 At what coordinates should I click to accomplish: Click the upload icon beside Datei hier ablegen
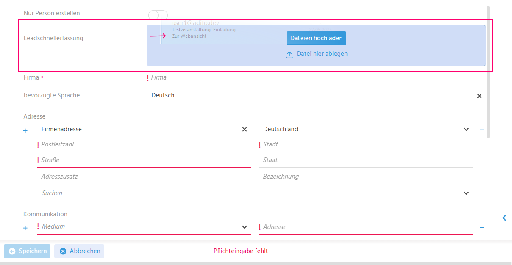[289, 54]
